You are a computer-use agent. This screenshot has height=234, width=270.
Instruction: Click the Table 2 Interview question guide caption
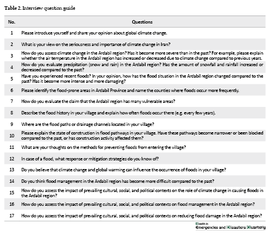(40, 8)
